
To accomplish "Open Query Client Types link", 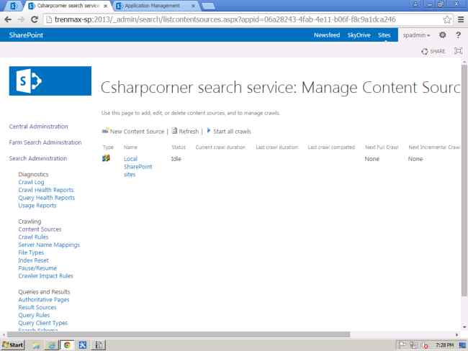I will [42, 323].
